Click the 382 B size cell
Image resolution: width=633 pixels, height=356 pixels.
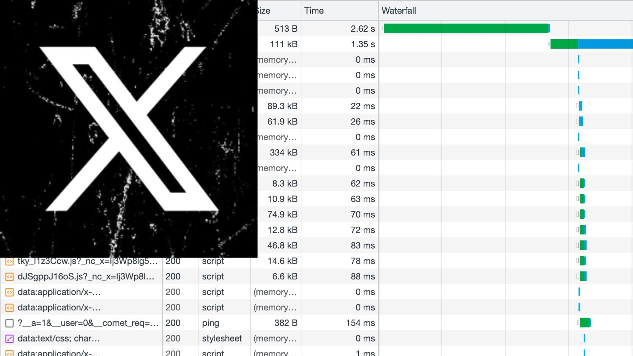(286, 323)
